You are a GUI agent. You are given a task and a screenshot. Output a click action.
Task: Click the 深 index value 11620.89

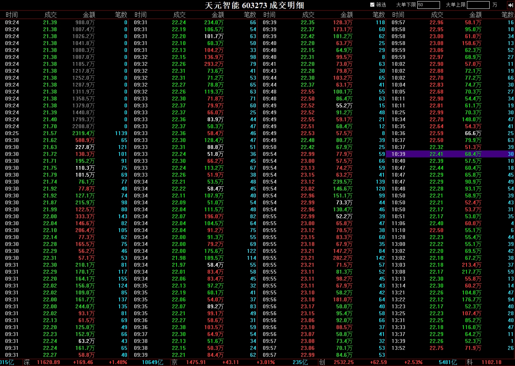[48, 363]
